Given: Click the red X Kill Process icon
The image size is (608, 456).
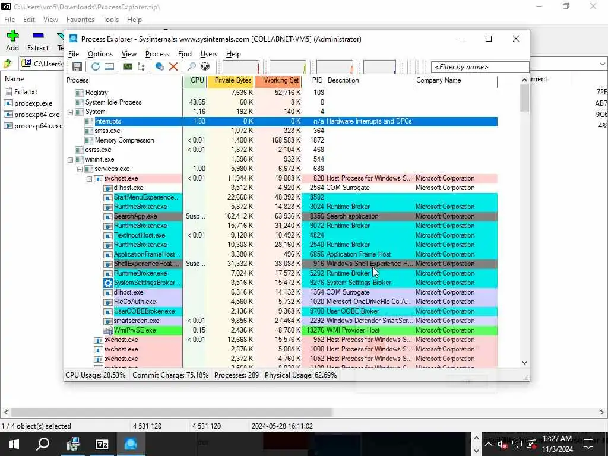Looking at the screenshot, I should [x=173, y=66].
